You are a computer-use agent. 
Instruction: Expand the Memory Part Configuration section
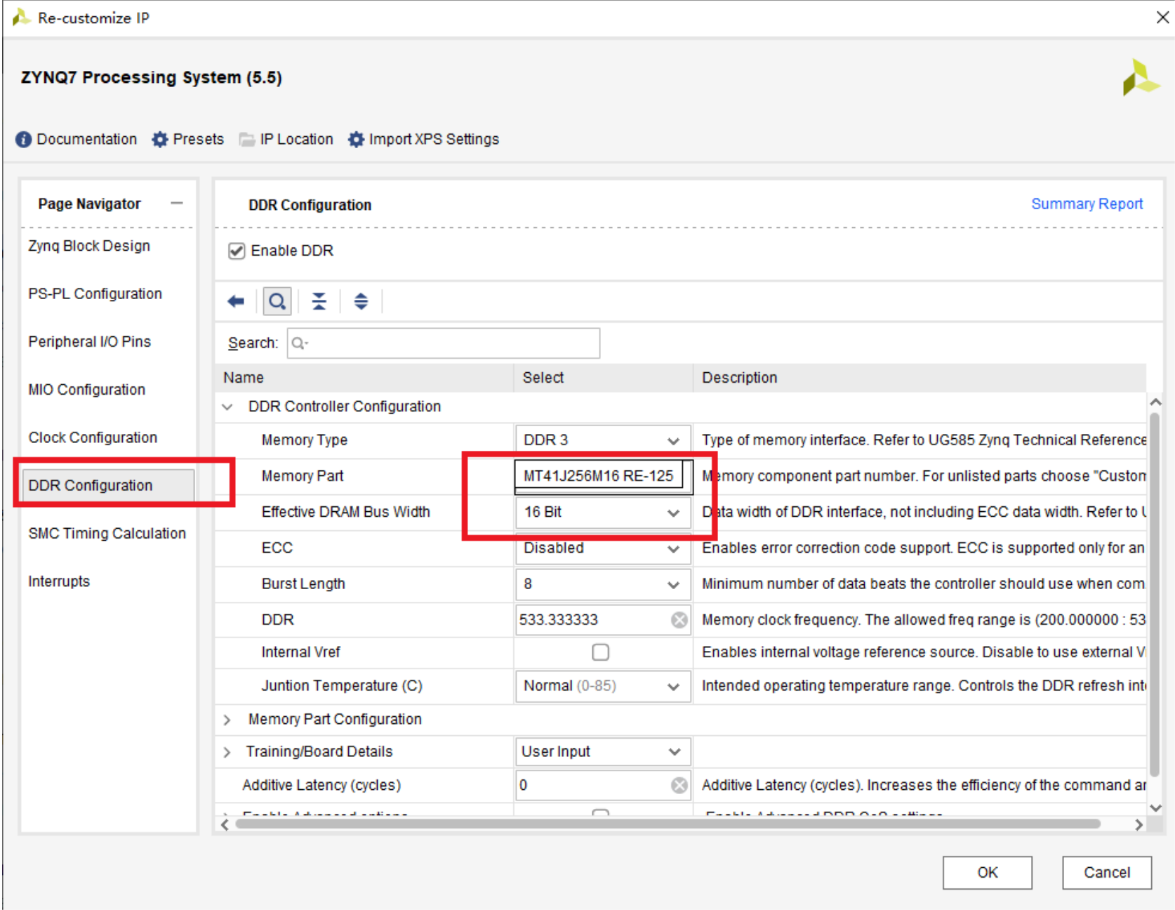click(x=227, y=720)
